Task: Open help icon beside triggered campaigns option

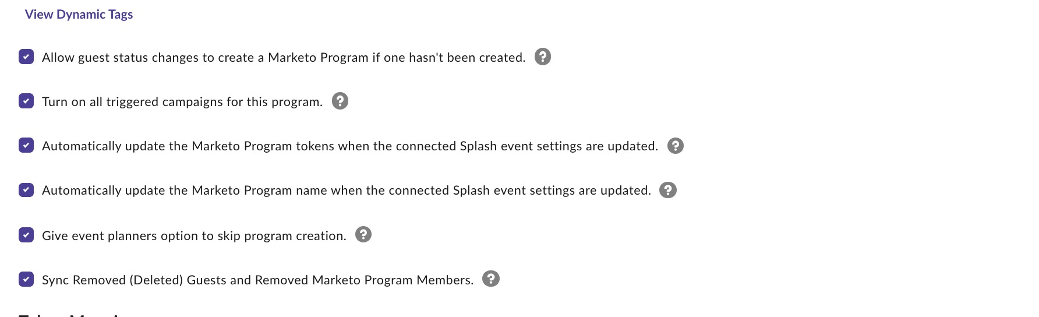Action: click(x=340, y=101)
